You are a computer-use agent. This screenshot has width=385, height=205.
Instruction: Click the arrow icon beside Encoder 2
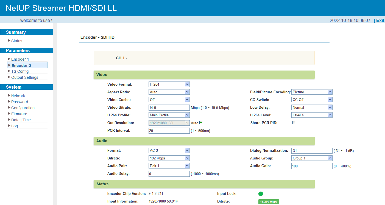[x=10, y=65]
